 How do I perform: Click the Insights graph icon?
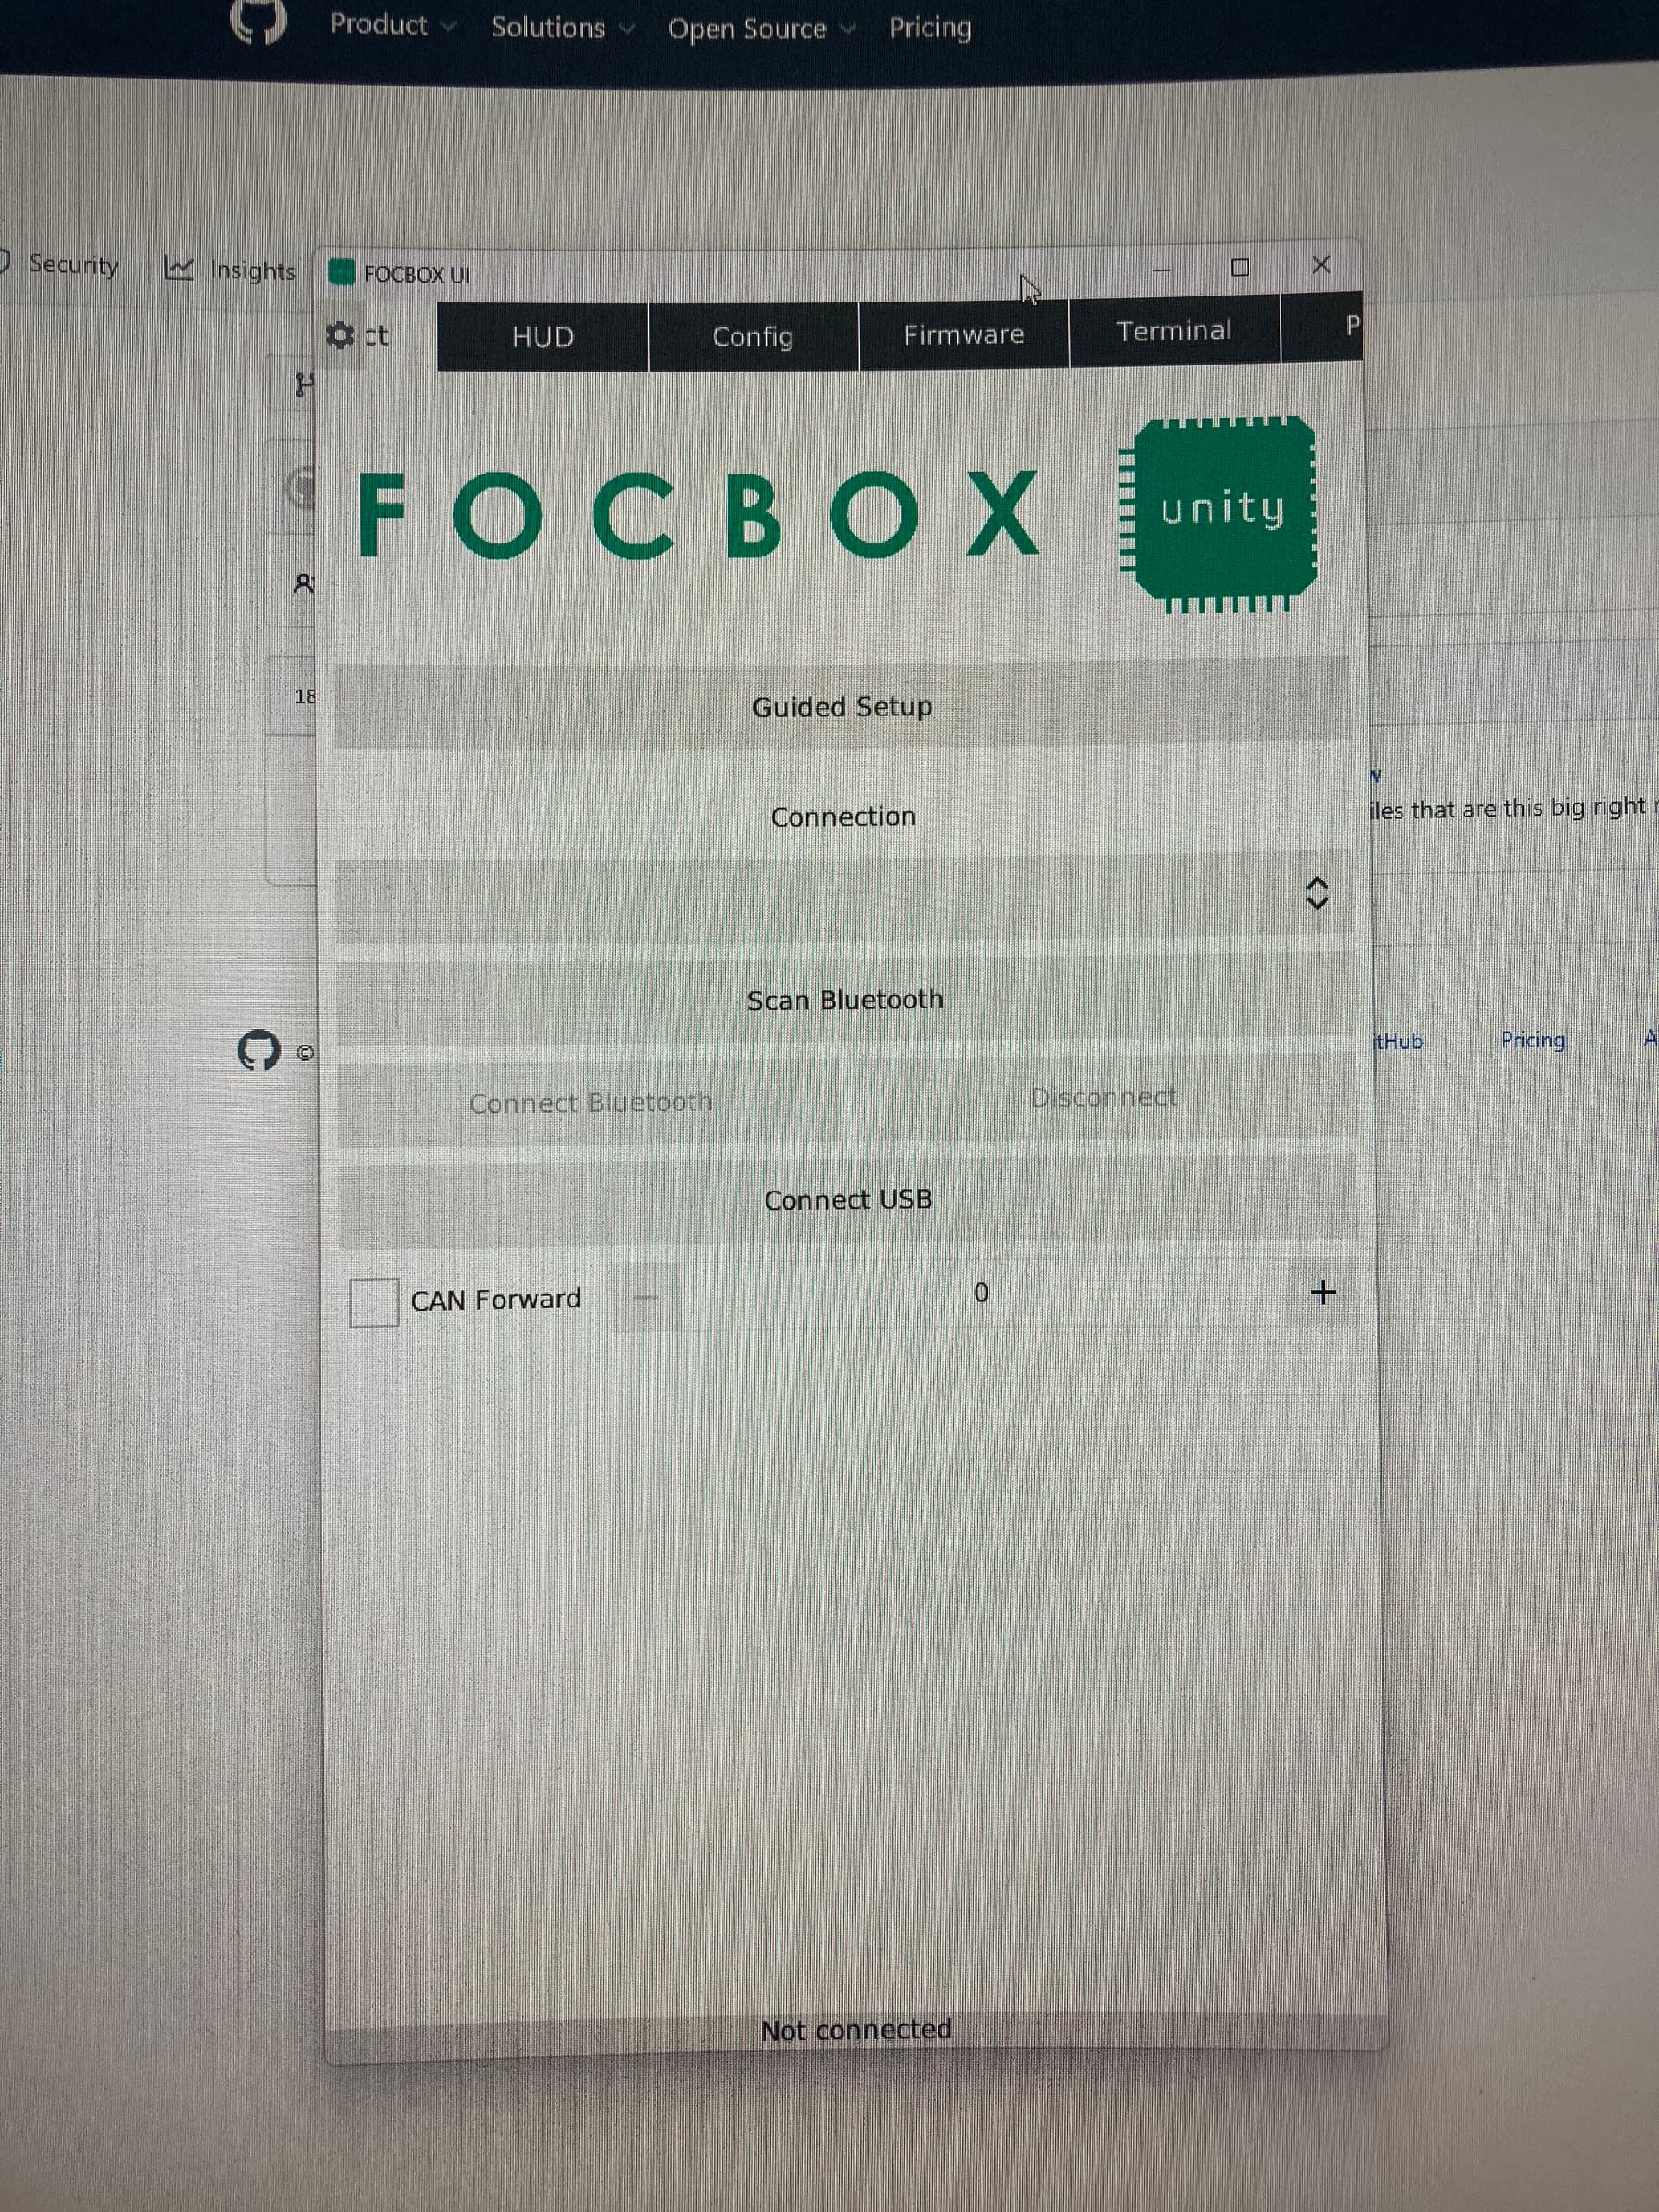179,268
